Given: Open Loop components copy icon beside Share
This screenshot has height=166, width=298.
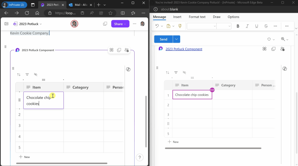Looking at the screenshot, I should [105, 24].
